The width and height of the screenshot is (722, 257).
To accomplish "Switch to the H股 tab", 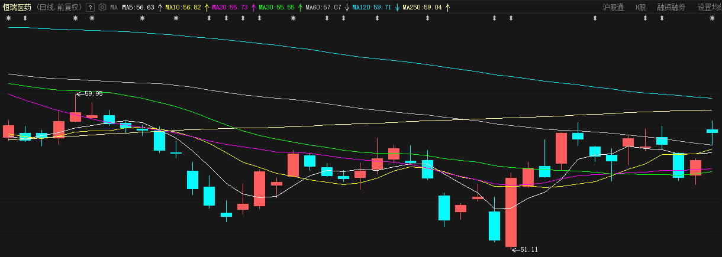I will [x=640, y=8].
